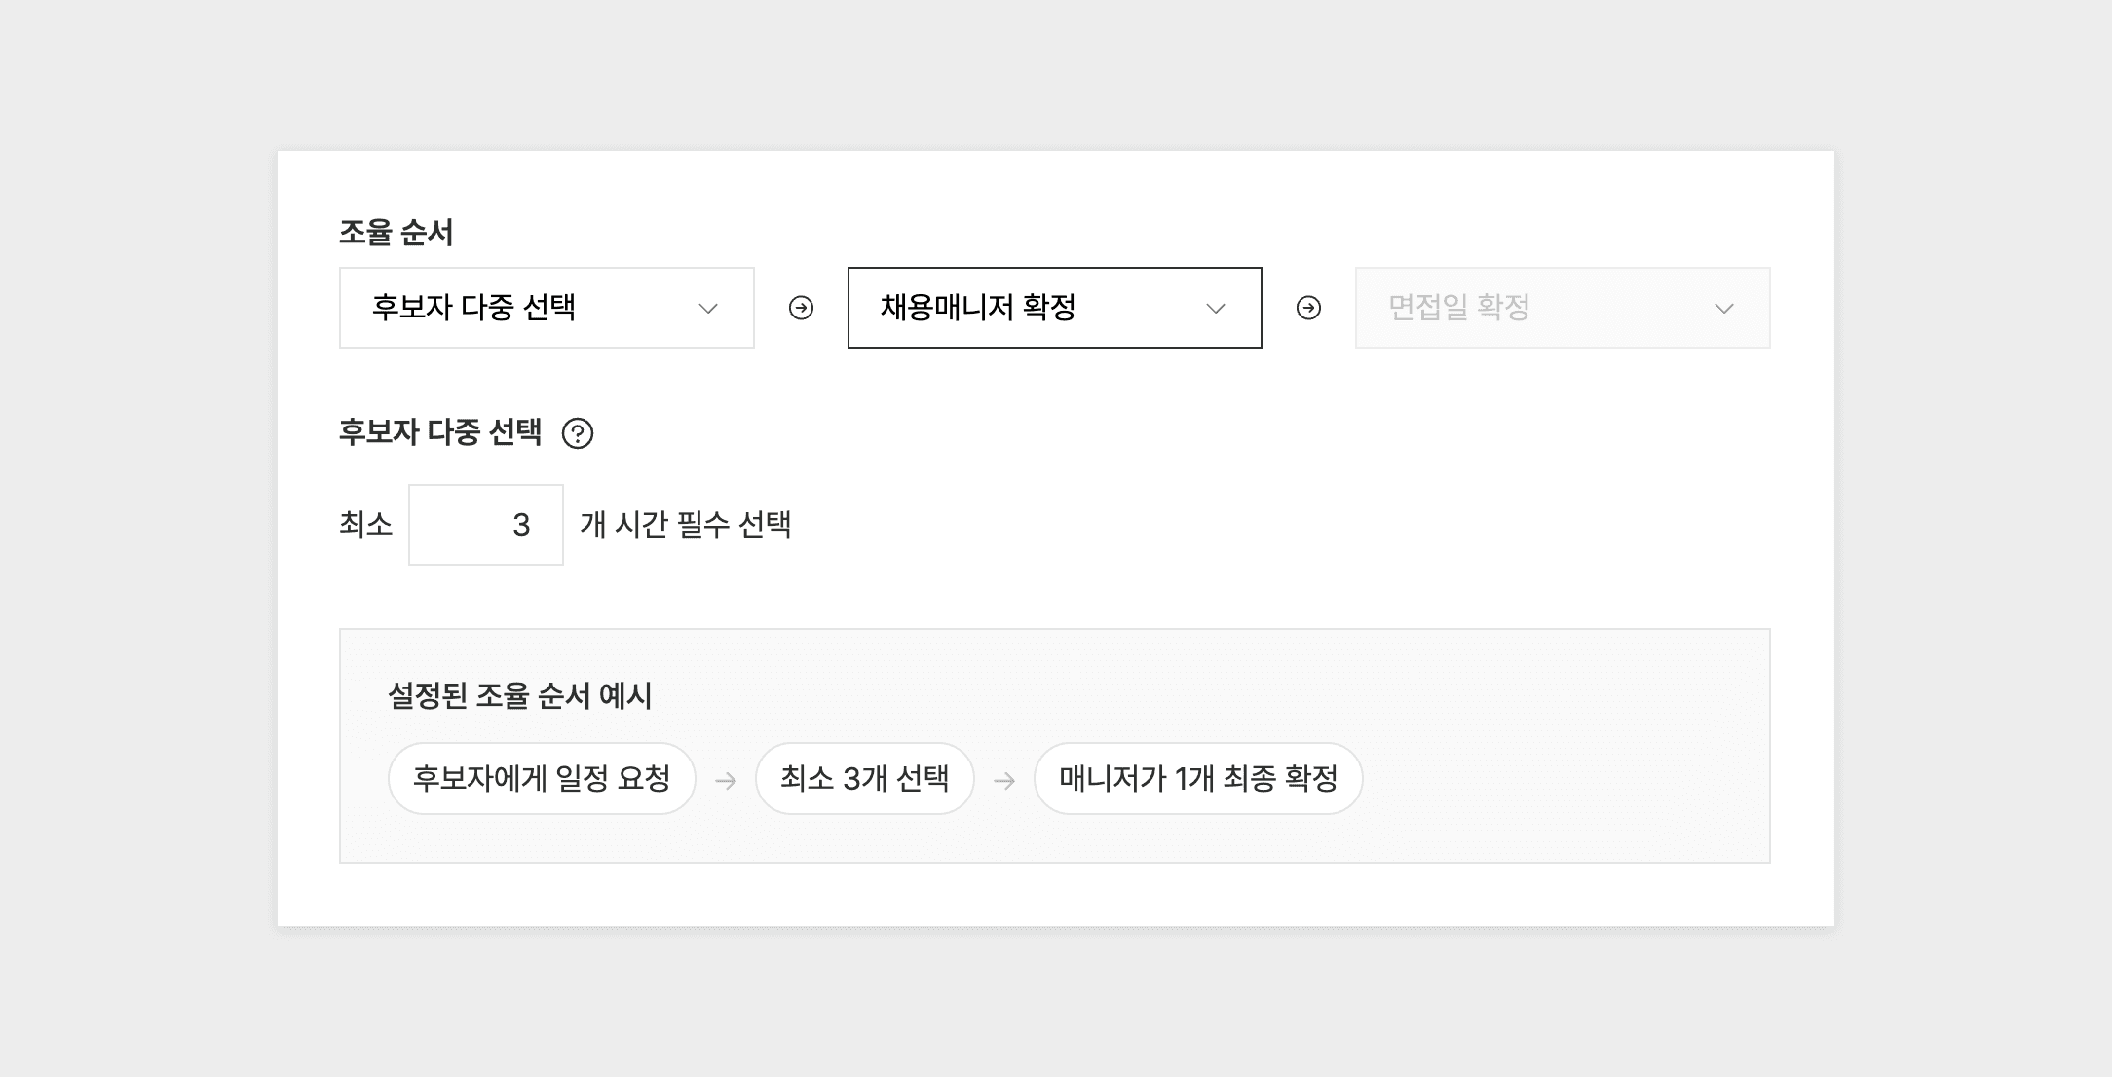Select the 최소 3개 선택 chip
The height and width of the screenshot is (1077, 2112).
tap(864, 778)
